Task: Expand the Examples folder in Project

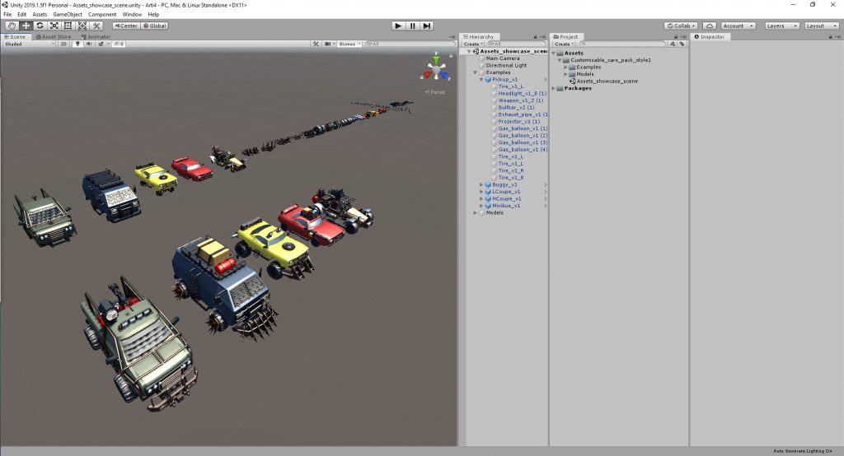Action: point(565,67)
